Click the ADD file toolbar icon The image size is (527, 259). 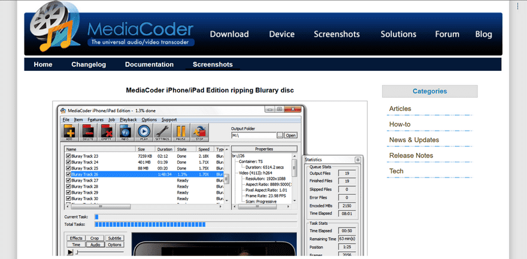click(x=69, y=132)
